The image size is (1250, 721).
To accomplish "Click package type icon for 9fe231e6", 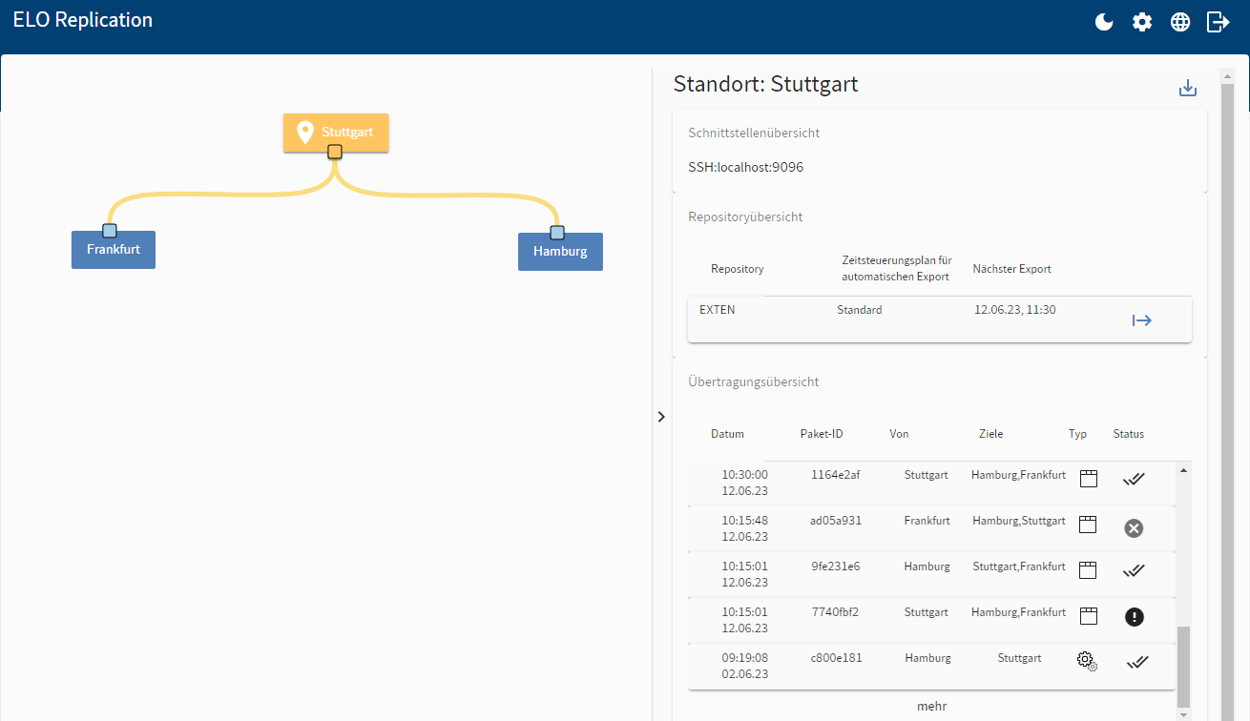I will (1088, 570).
